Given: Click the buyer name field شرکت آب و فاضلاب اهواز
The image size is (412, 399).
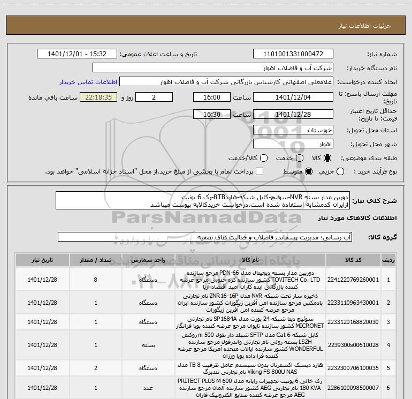Looking at the screenshot, I should point(213,68).
